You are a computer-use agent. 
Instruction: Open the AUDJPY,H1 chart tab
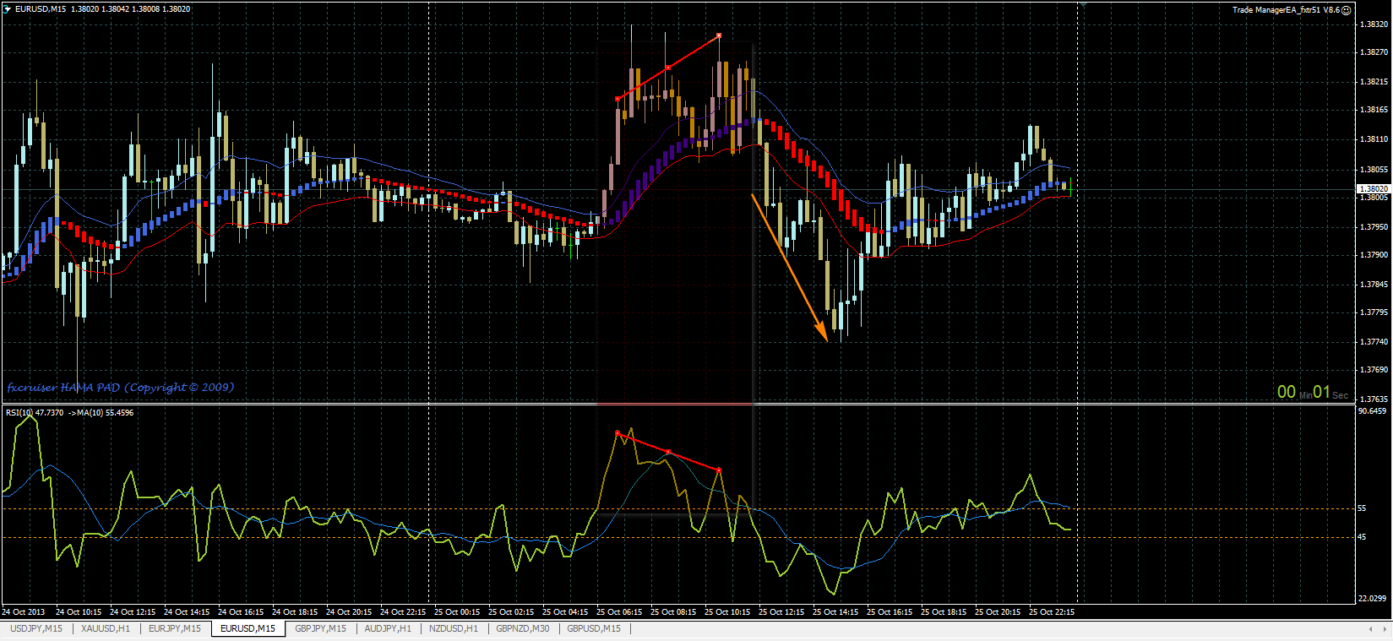pyautogui.click(x=388, y=628)
